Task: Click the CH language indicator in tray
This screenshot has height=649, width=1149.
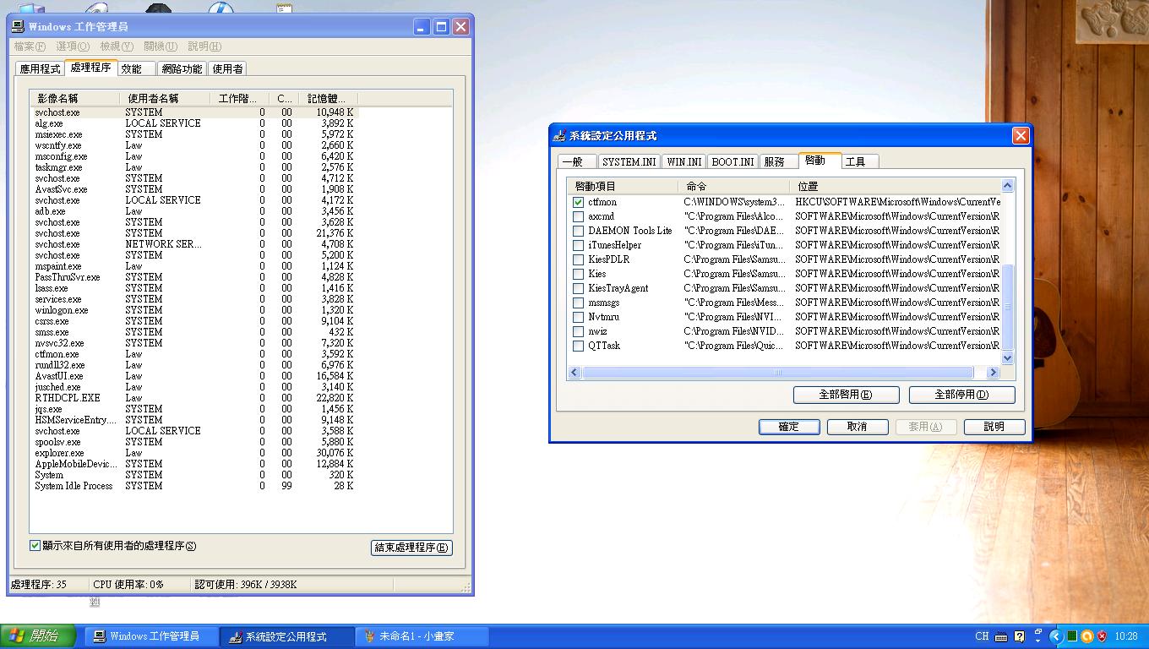Action: (982, 636)
